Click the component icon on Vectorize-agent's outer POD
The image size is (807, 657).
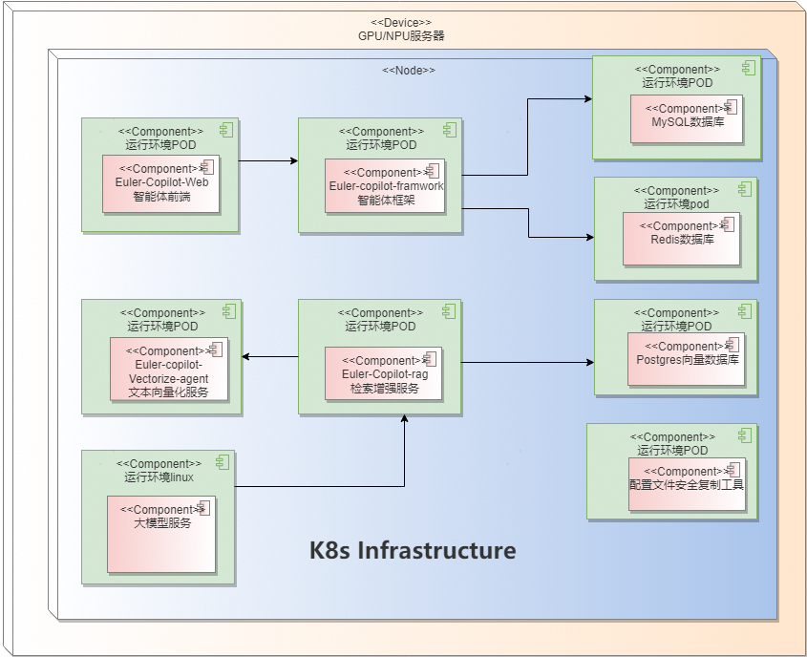229,311
